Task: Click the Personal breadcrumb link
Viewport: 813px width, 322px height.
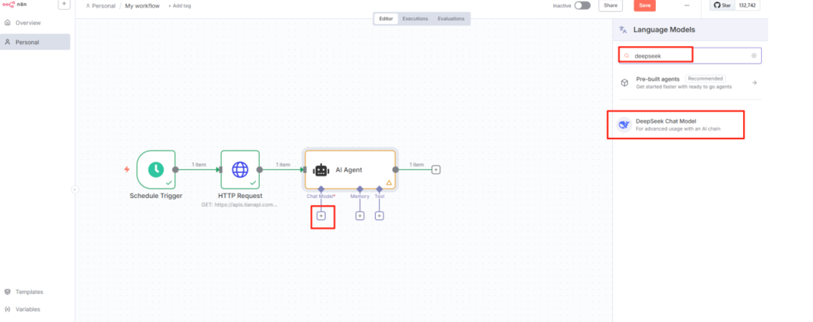Action: click(101, 6)
